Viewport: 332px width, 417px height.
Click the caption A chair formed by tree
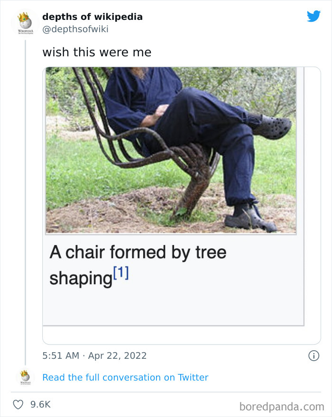[x=138, y=253]
